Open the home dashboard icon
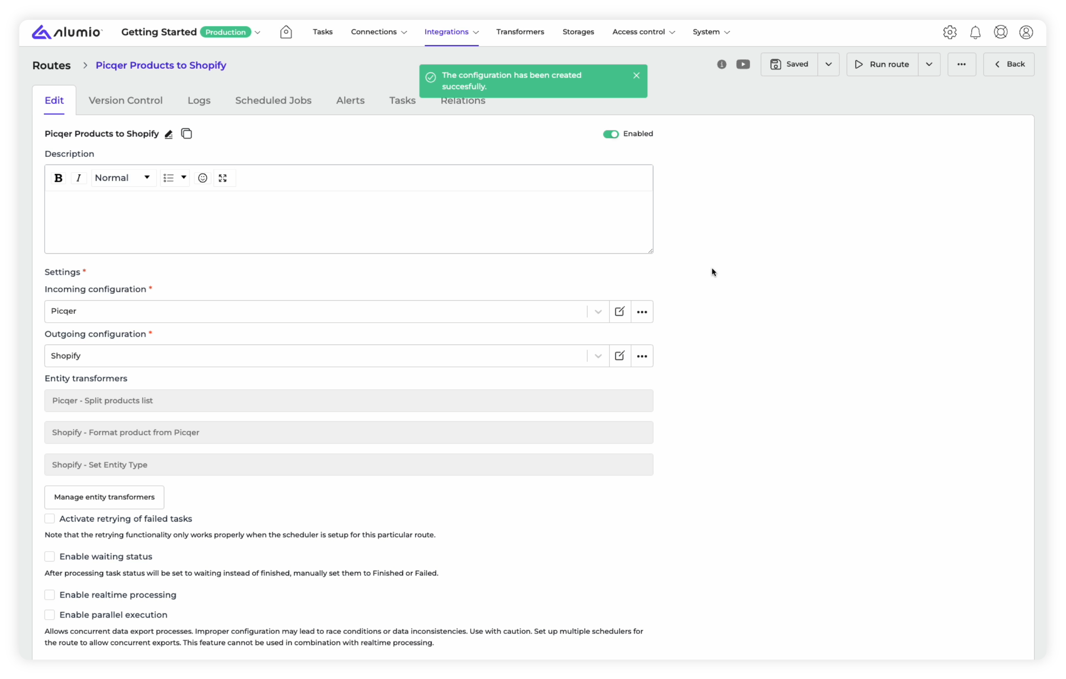 click(x=286, y=32)
